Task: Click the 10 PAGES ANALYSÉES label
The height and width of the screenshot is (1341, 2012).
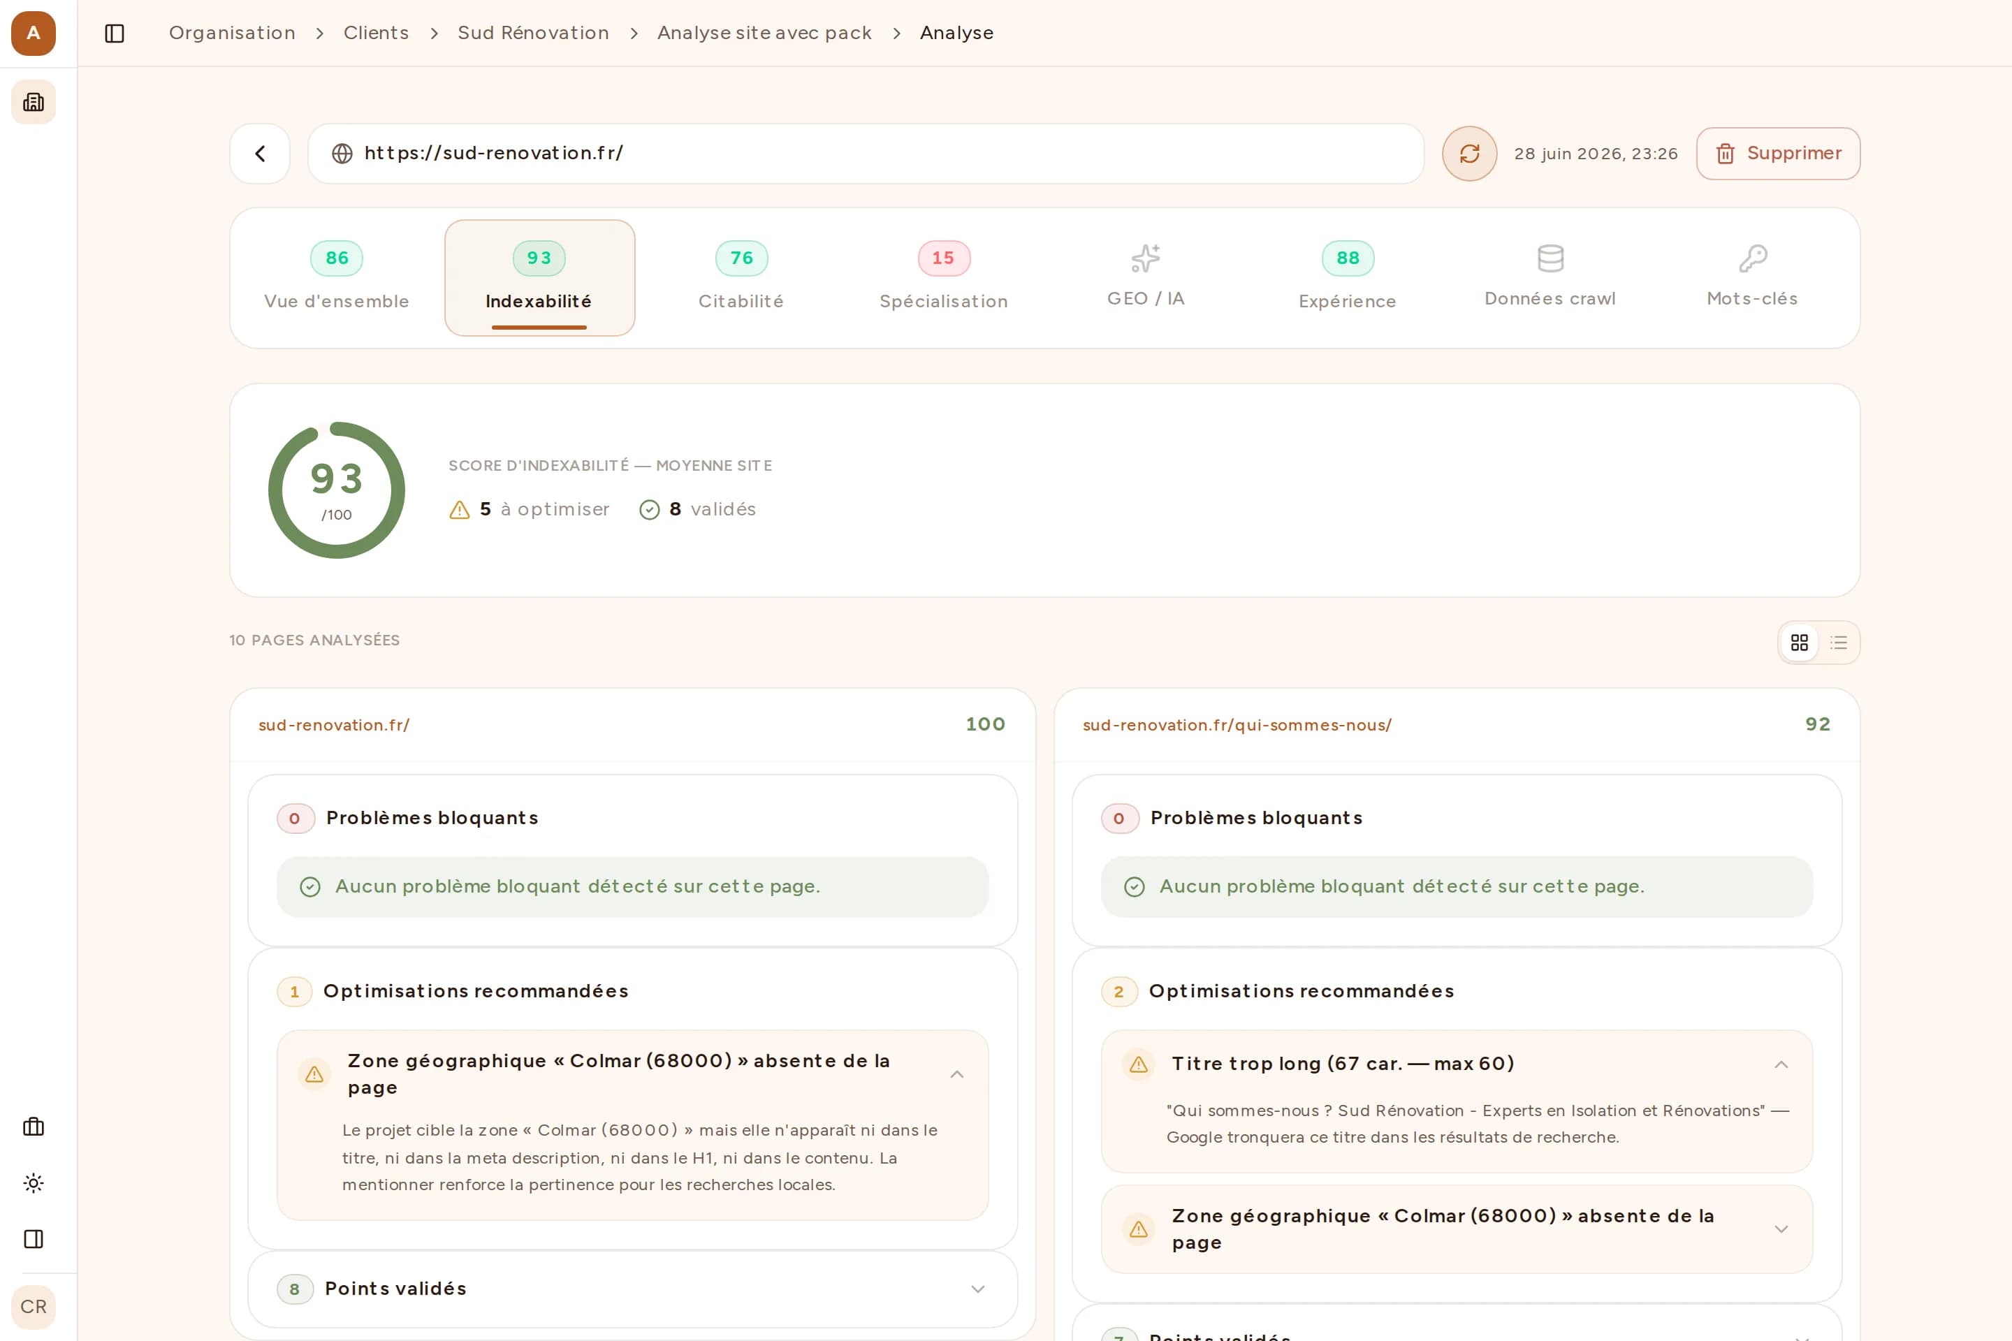Action: point(314,640)
